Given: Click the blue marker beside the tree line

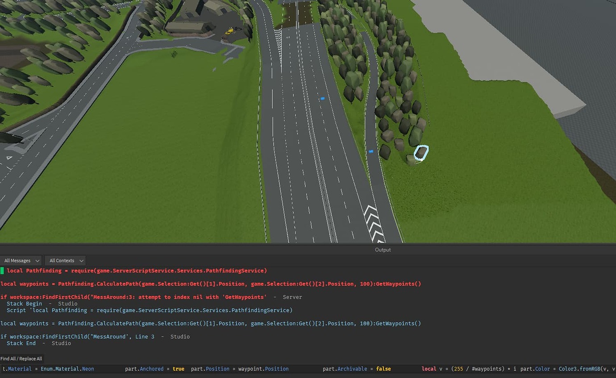Looking at the screenshot, I should click(x=370, y=151).
